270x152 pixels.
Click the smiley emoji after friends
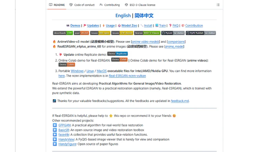point(174,116)
